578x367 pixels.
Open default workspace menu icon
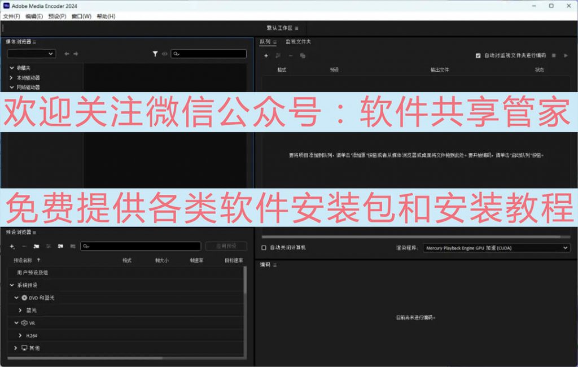(297, 28)
